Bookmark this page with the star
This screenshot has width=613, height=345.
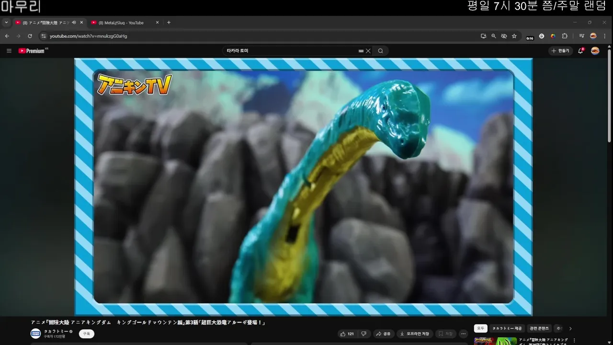(x=514, y=36)
